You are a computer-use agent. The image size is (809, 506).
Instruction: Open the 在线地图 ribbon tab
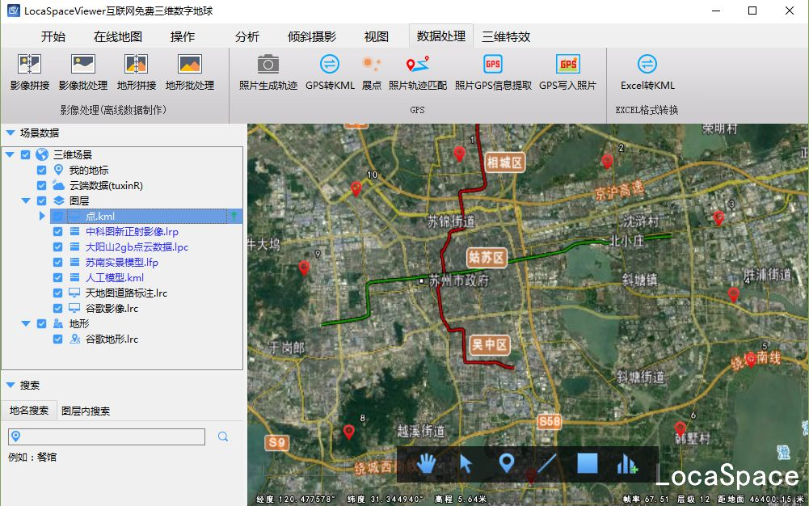pyautogui.click(x=118, y=36)
